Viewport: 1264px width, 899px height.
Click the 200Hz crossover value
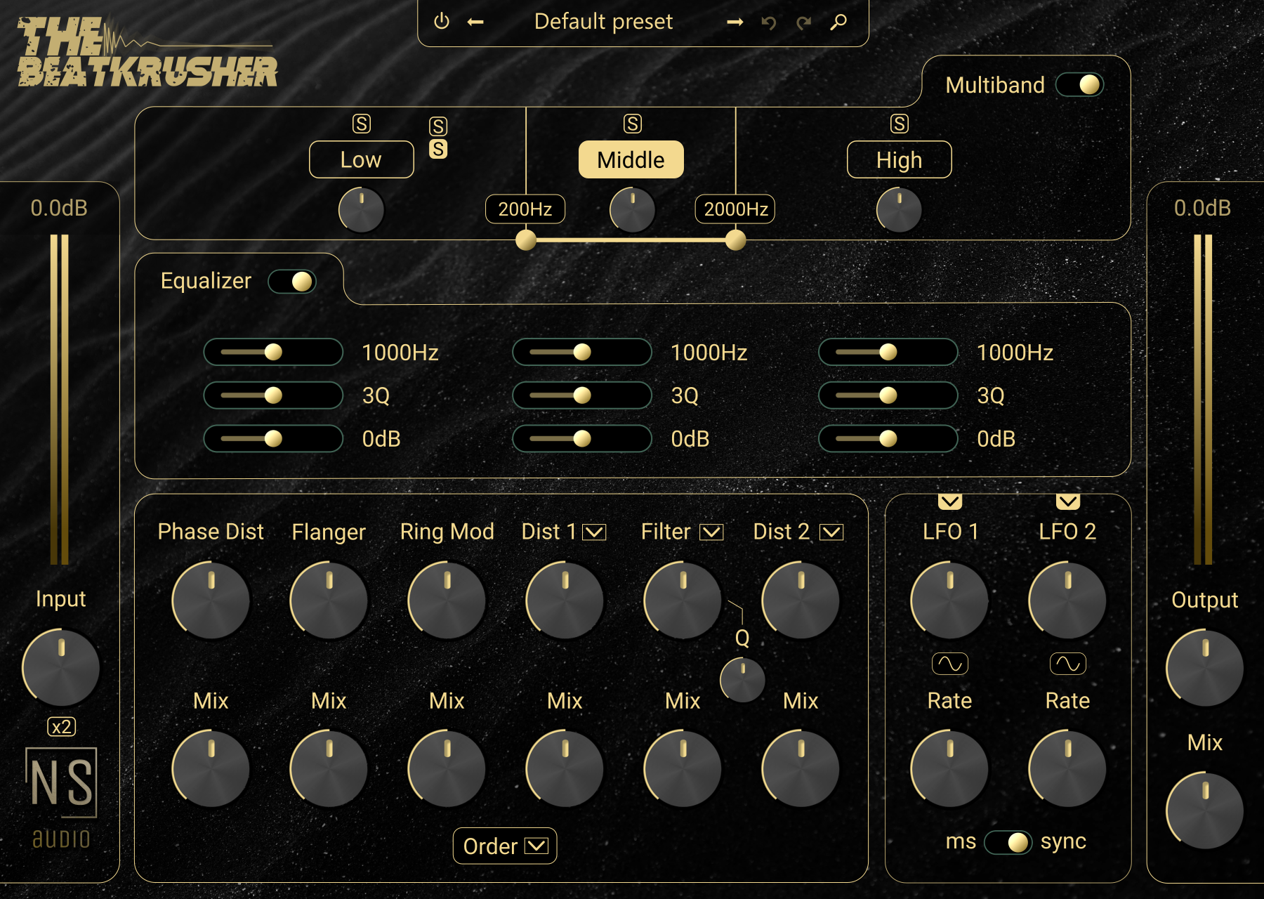coord(525,209)
